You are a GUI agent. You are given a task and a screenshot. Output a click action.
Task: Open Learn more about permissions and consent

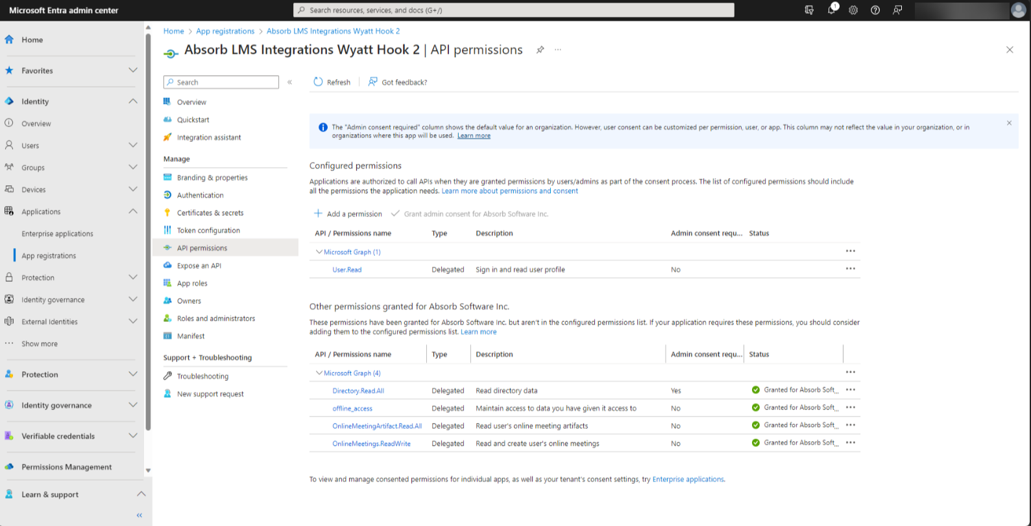[x=510, y=191]
